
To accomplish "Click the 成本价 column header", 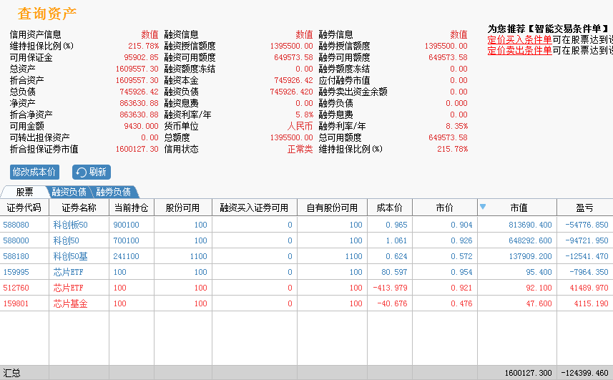I will 389,208.
